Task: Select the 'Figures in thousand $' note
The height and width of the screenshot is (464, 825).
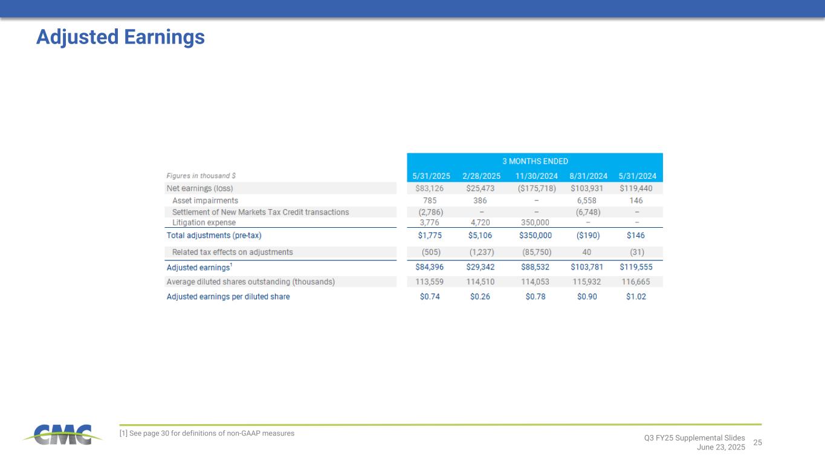Action: click(x=201, y=176)
